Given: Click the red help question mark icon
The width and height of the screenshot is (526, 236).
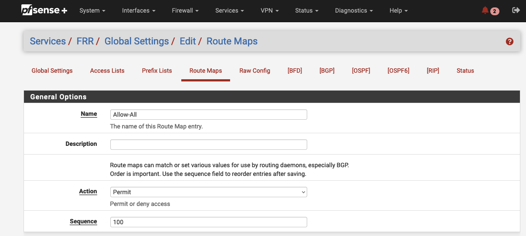Looking at the screenshot, I should pyautogui.click(x=509, y=41).
